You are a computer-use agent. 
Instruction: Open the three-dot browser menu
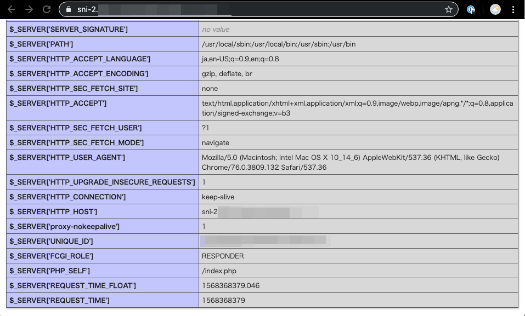coord(513,9)
